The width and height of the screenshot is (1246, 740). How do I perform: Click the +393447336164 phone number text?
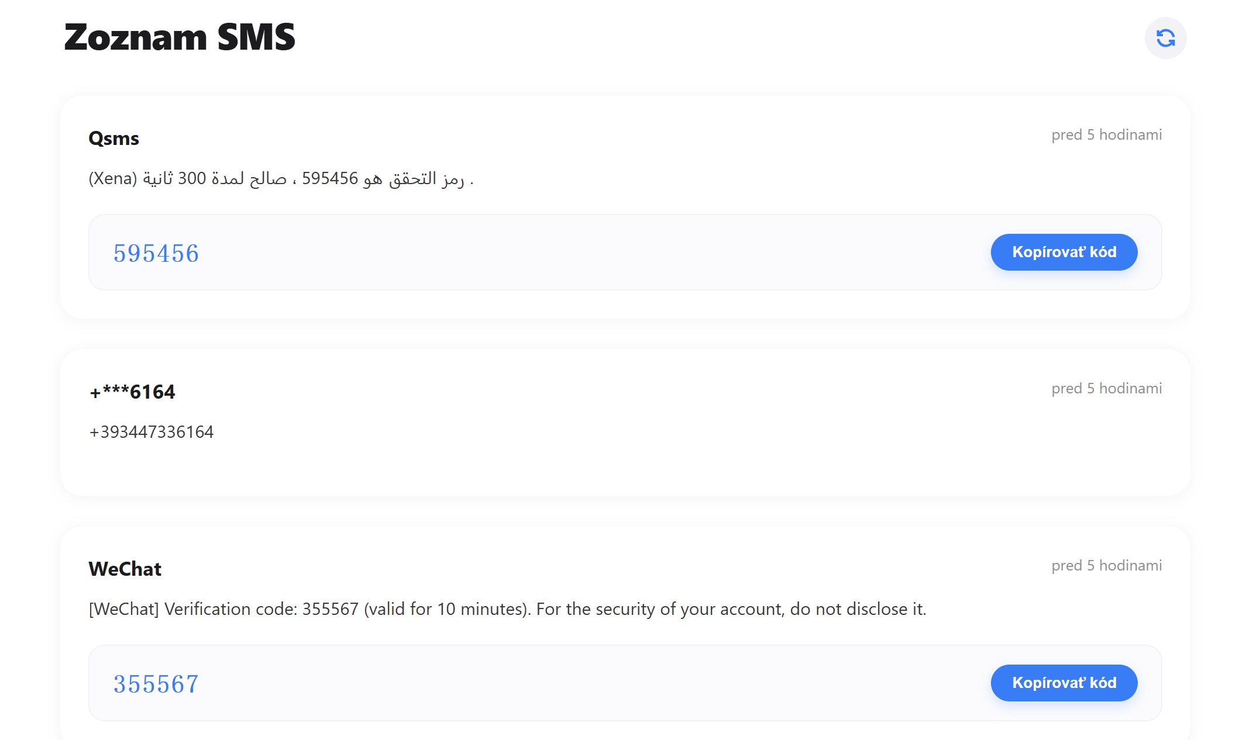coord(152,432)
